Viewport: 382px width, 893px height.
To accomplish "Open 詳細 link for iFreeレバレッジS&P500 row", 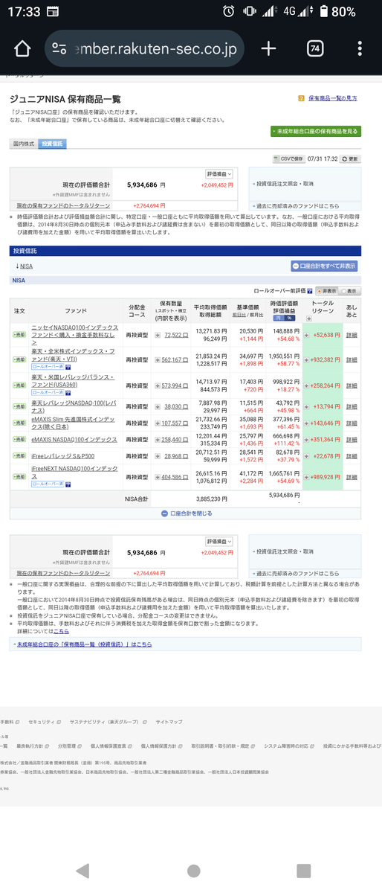I will tap(352, 455).
